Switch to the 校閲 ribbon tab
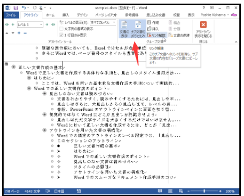 pyautogui.click(x=176, y=15)
